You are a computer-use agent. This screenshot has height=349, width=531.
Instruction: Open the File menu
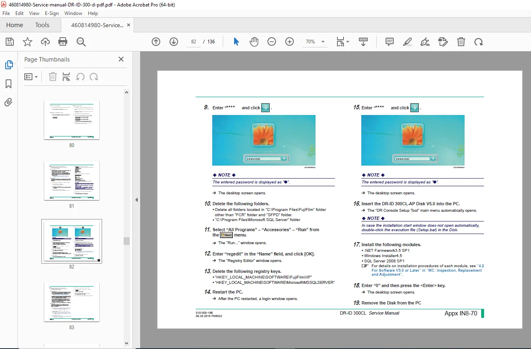[6, 13]
